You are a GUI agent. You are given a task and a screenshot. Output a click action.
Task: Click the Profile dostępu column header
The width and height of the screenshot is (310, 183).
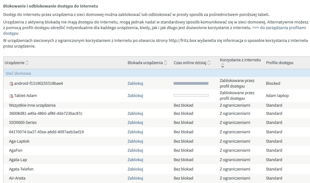point(279,63)
